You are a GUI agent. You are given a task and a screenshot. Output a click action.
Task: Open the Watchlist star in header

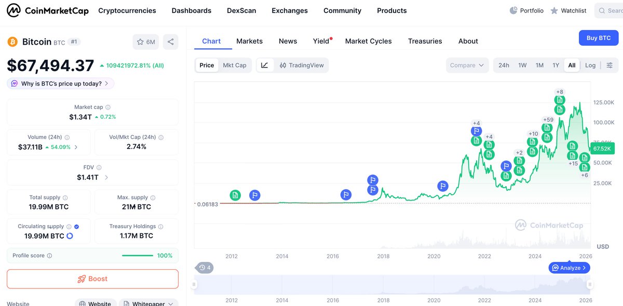(x=554, y=10)
